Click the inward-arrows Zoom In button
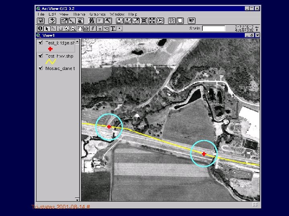The height and width of the screenshot is (216, 289). point(144,21)
